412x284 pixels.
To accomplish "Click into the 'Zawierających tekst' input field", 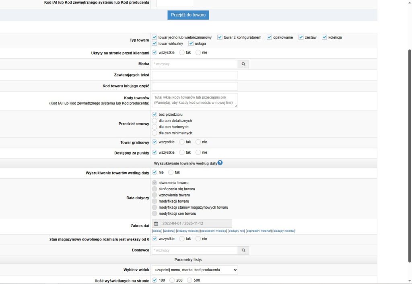I will tap(195, 75).
